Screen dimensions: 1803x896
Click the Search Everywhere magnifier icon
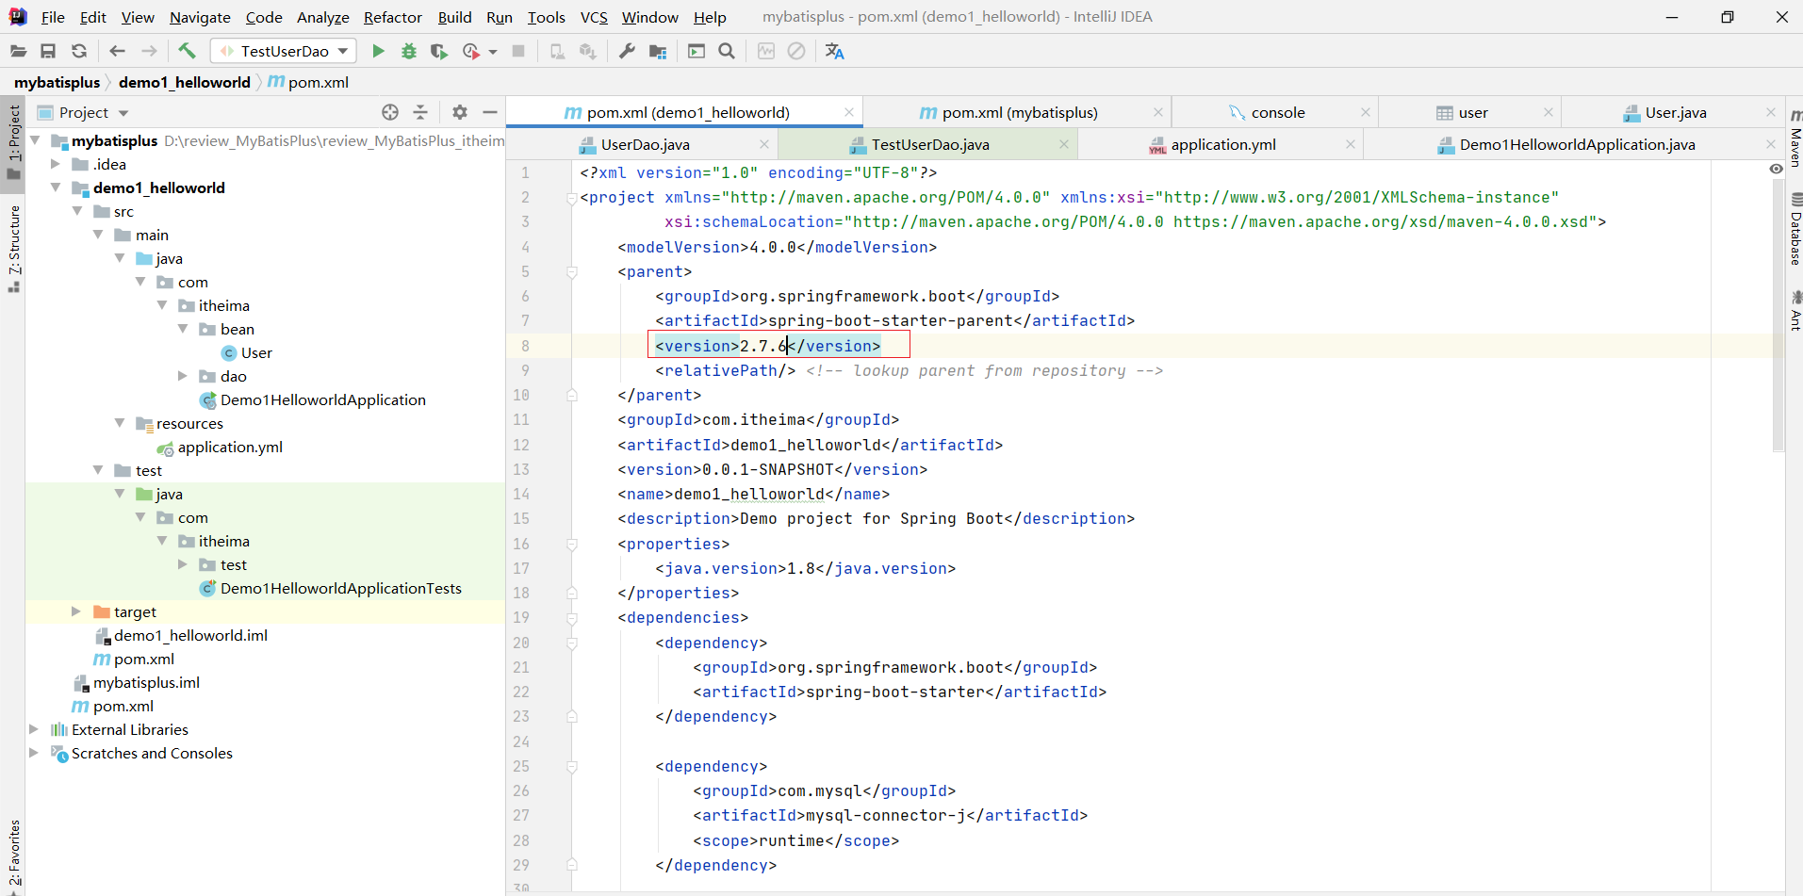727,51
